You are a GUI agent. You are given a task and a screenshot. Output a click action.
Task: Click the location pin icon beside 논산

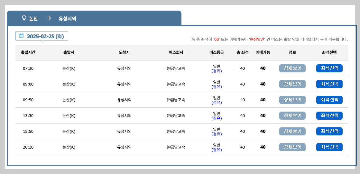pyautogui.click(x=24, y=18)
